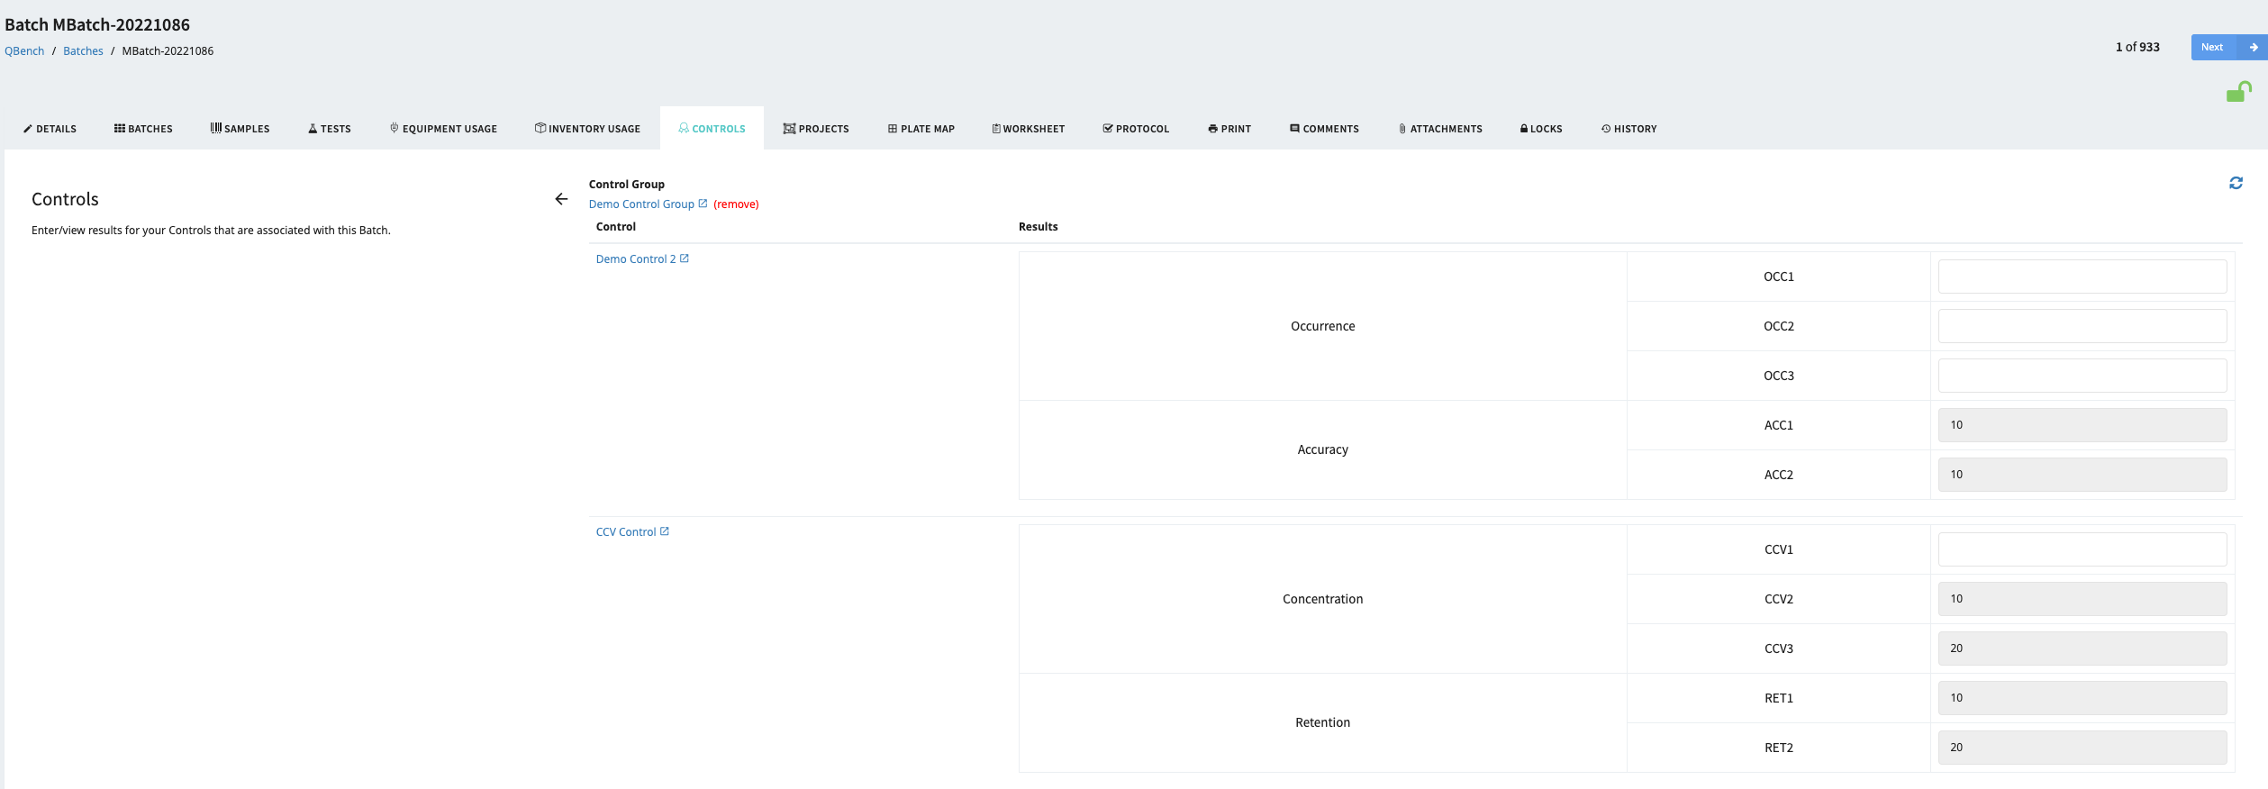Open the Equipment Usage tab
The image size is (2268, 789).
[443, 129]
